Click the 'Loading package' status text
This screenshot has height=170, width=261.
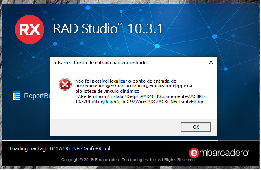coord(60,149)
